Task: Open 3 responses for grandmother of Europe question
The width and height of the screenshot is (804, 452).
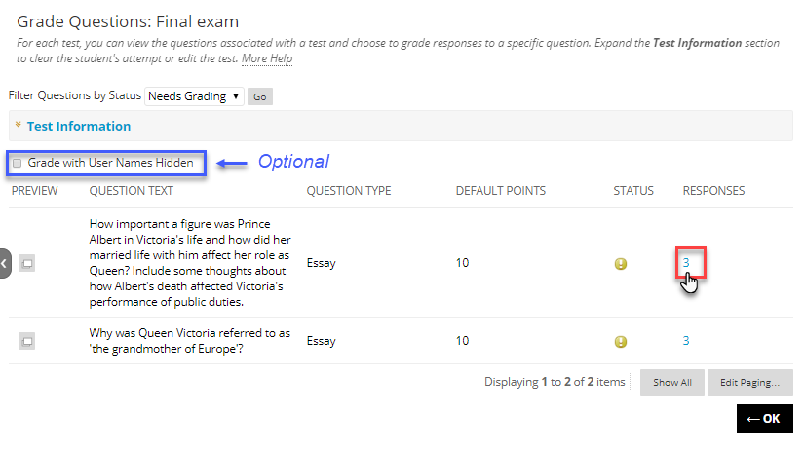Action: click(686, 341)
